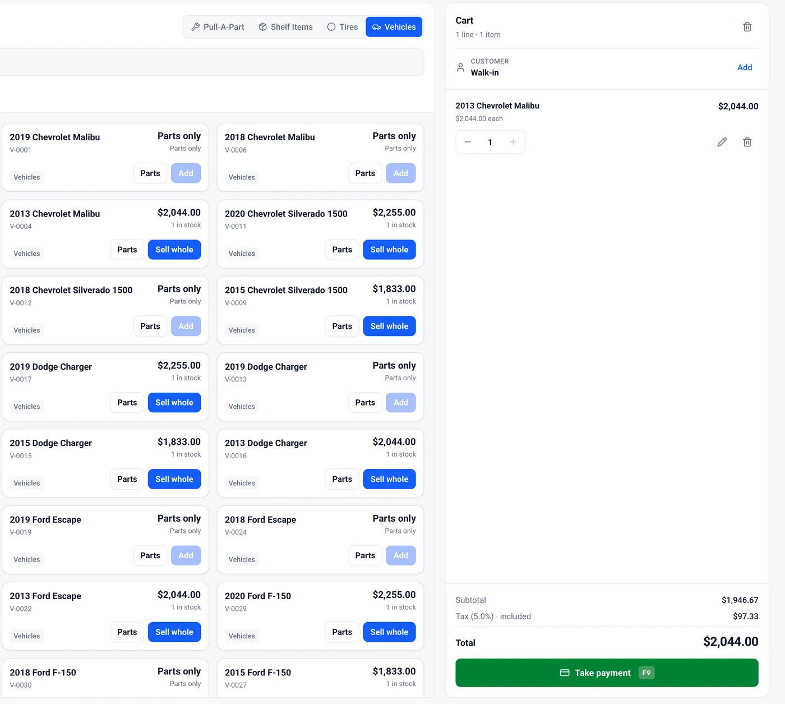
Task: Add 2018 Chevrolet Malibu V-0006 to cart
Action: [401, 173]
